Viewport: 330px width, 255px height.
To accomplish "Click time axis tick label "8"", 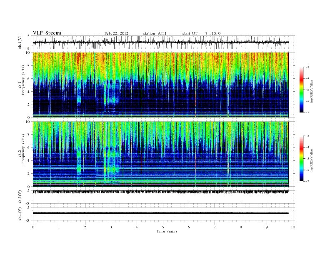I will pyautogui.click(x=241, y=227).
